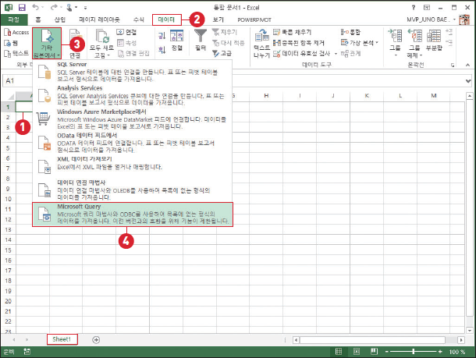Switch to the 수식 (Formulas) tab
This screenshot has height=358, width=476.
coord(139,19)
